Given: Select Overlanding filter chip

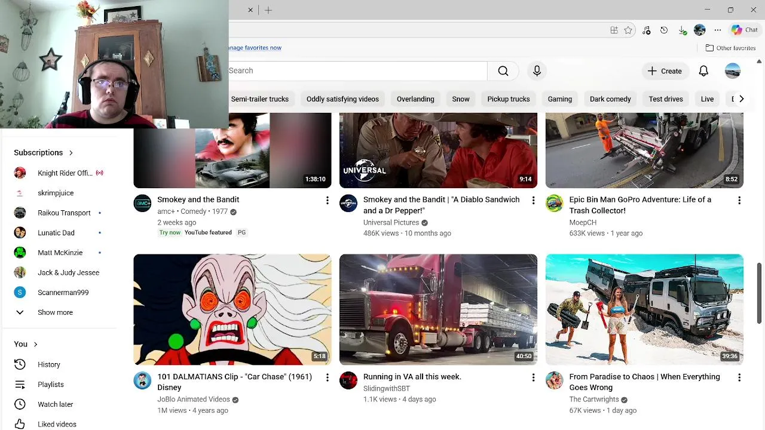Looking at the screenshot, I should [415, 99].
